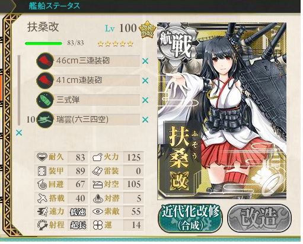The width and height of the screenshot is (303, 244).
Task: Remove 46cm三連装砲 with its X mark
Action: 145,61
